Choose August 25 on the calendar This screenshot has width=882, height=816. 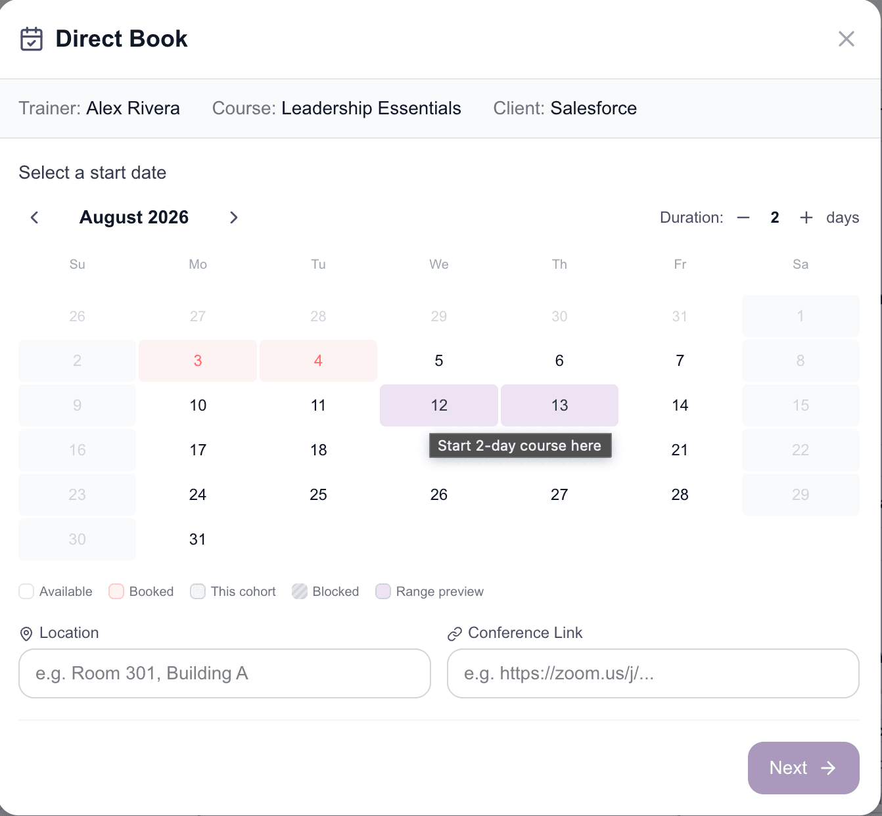[x=319, y=495]
